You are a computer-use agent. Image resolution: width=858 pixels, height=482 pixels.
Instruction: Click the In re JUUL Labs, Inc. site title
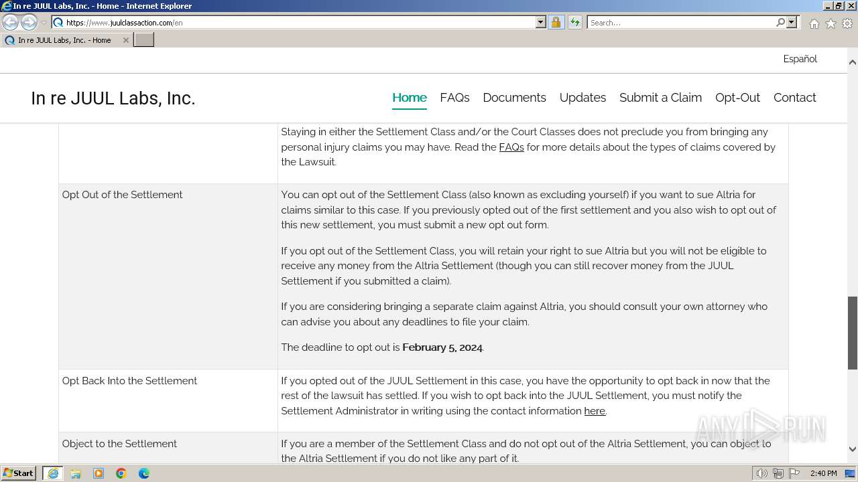coord(113,98)
